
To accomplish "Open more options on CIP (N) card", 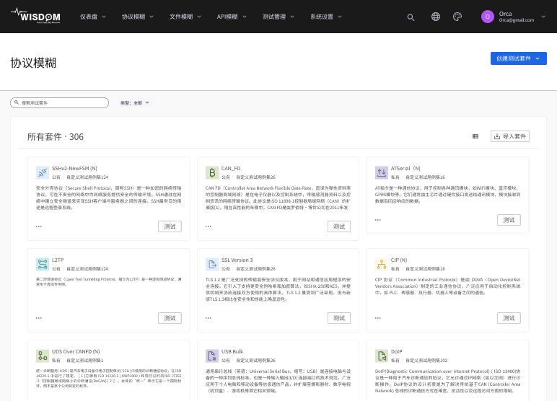I will tap(377, 318).
